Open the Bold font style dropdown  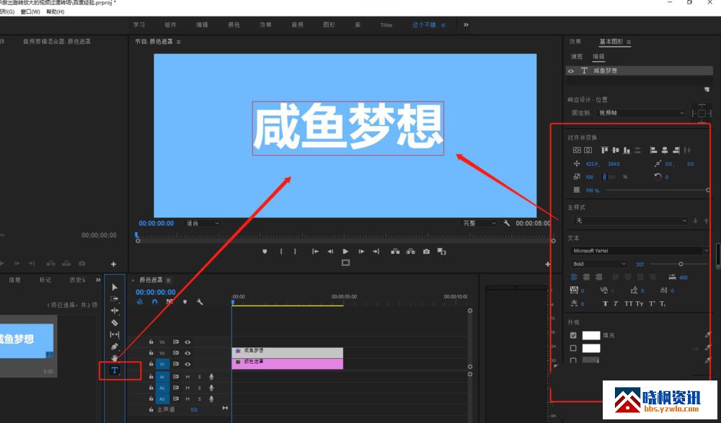(x=598, y=264)
